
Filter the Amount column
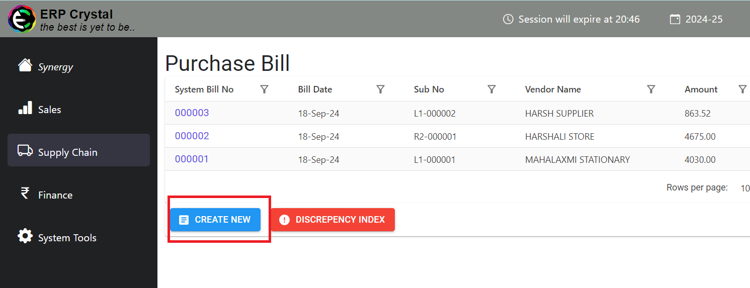point(742,89)
